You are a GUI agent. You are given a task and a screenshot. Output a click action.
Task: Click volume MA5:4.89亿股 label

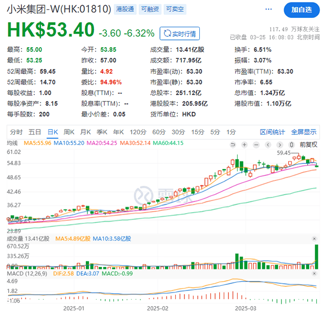click(73, 239)
